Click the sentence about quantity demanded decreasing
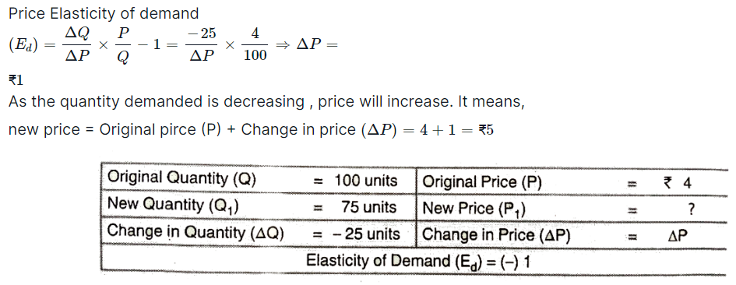736x285 pixels. pos(266,102)
